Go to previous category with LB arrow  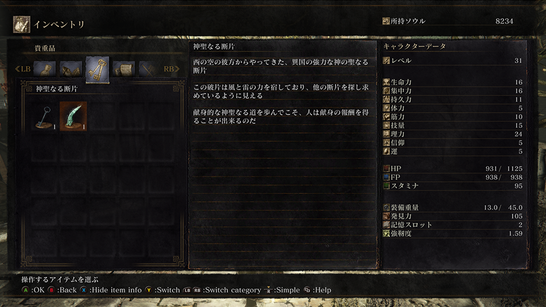[23, 69]
